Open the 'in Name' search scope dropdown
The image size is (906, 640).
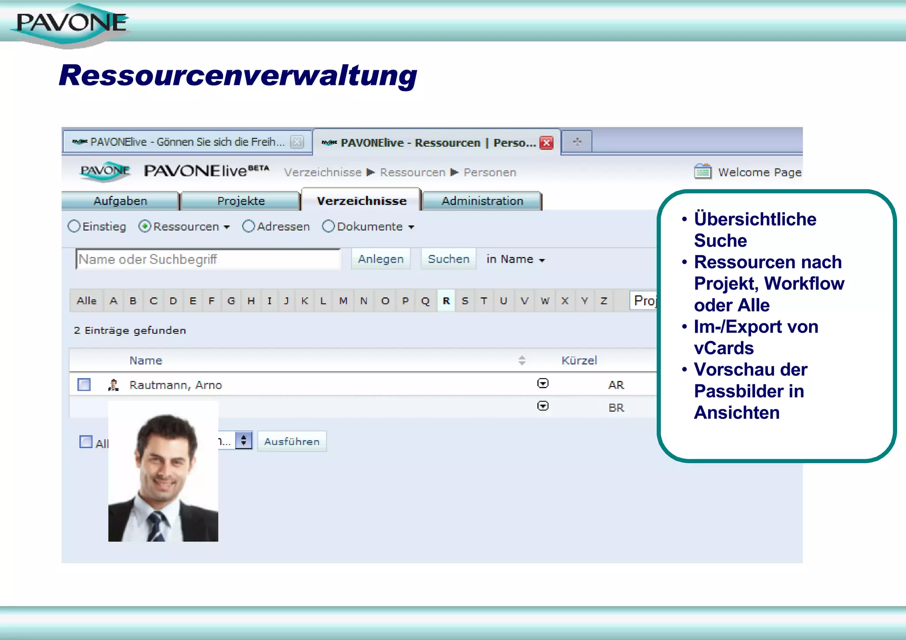tap(516, 259)
